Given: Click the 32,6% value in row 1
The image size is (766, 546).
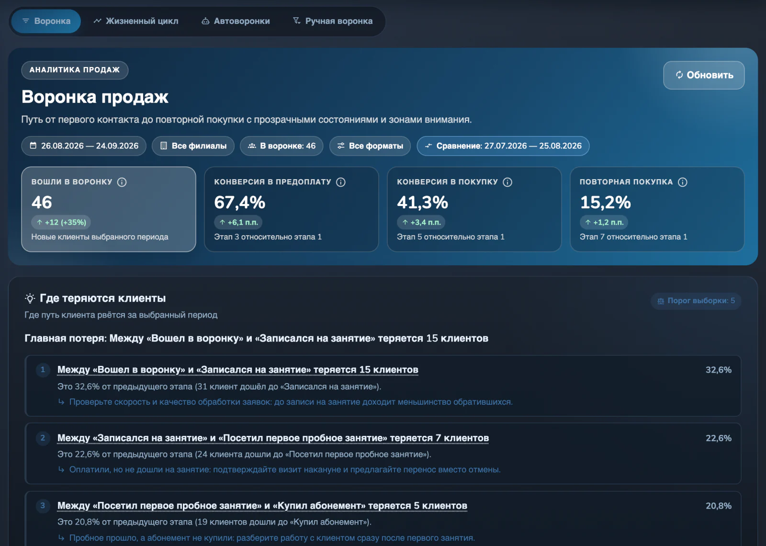Looking at the screenshot, I should click(x=718, y=370).
